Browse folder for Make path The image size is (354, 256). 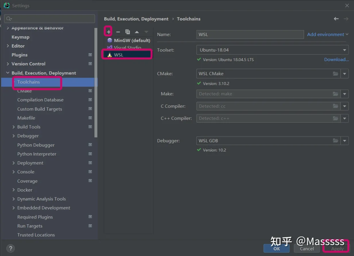pos(335,94)
